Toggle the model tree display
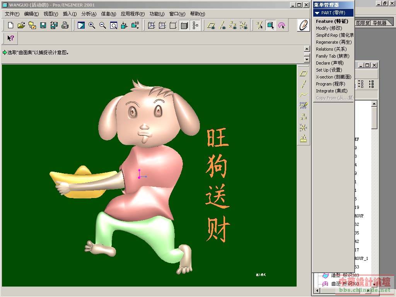The height and width of the screenshot is (297, 396). pos(195,25)
